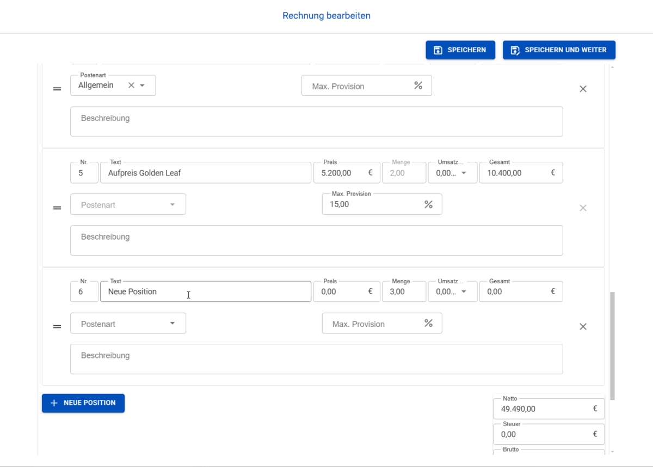The width and height of the screenshot is (653, 467).
Task: Click Max. Provision field showing 15,00
Action: click(x=373, y=204)
